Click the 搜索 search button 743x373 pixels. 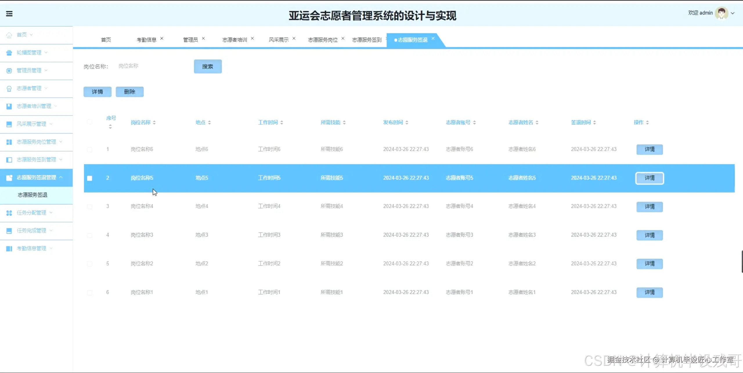[208, 66]
